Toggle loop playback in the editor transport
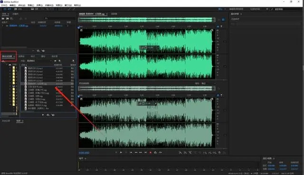 tap(155, 152)
